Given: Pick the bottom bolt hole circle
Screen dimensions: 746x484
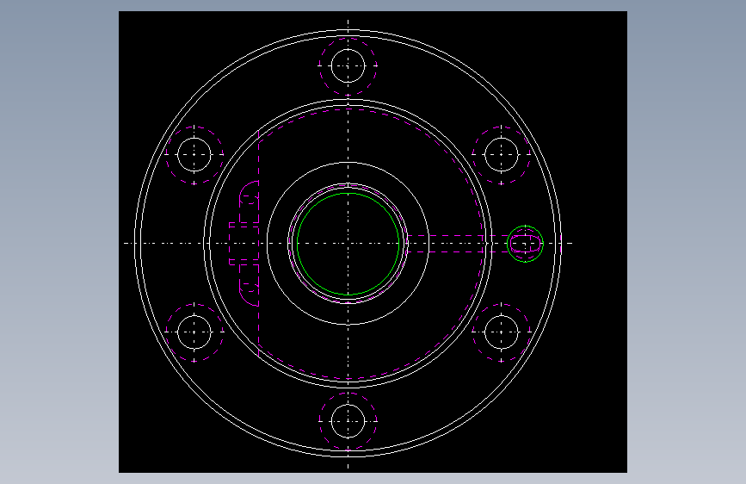Looking at the screenshot, I should (348, 421).
